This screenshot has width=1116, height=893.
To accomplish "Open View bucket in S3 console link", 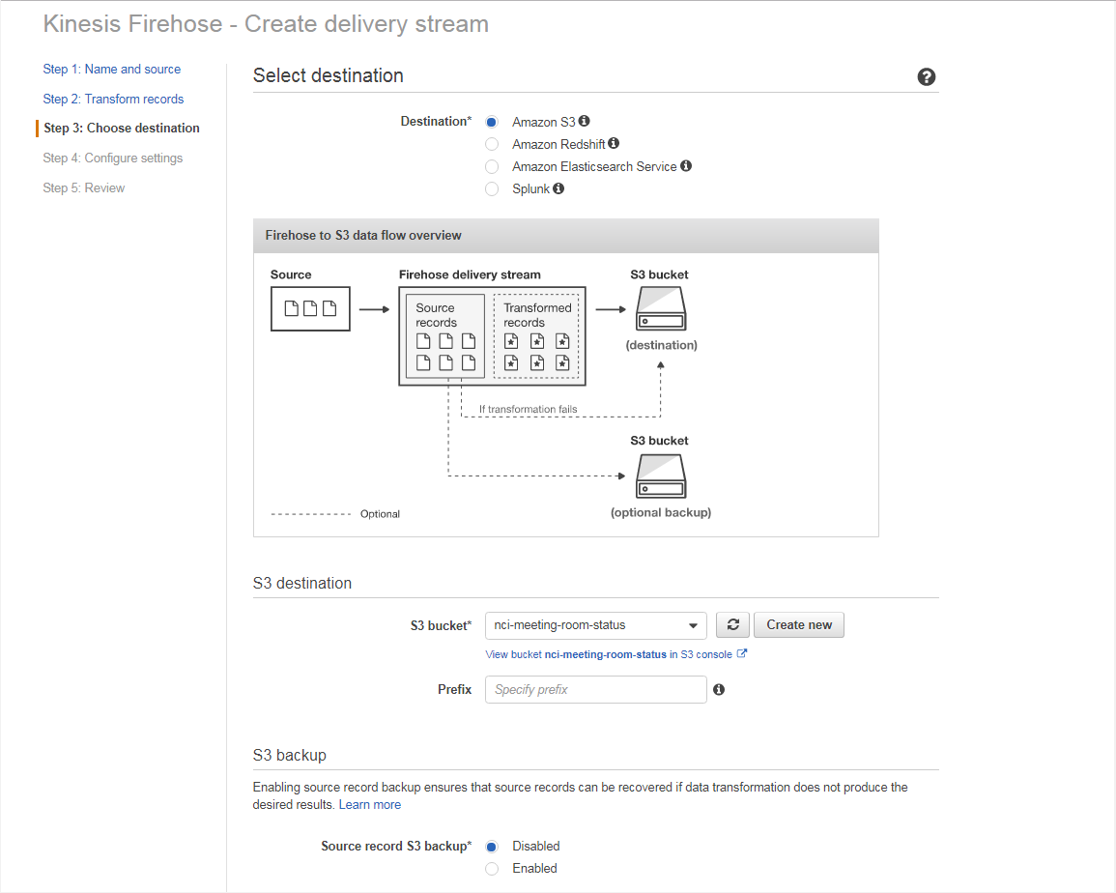I will 609,653.
